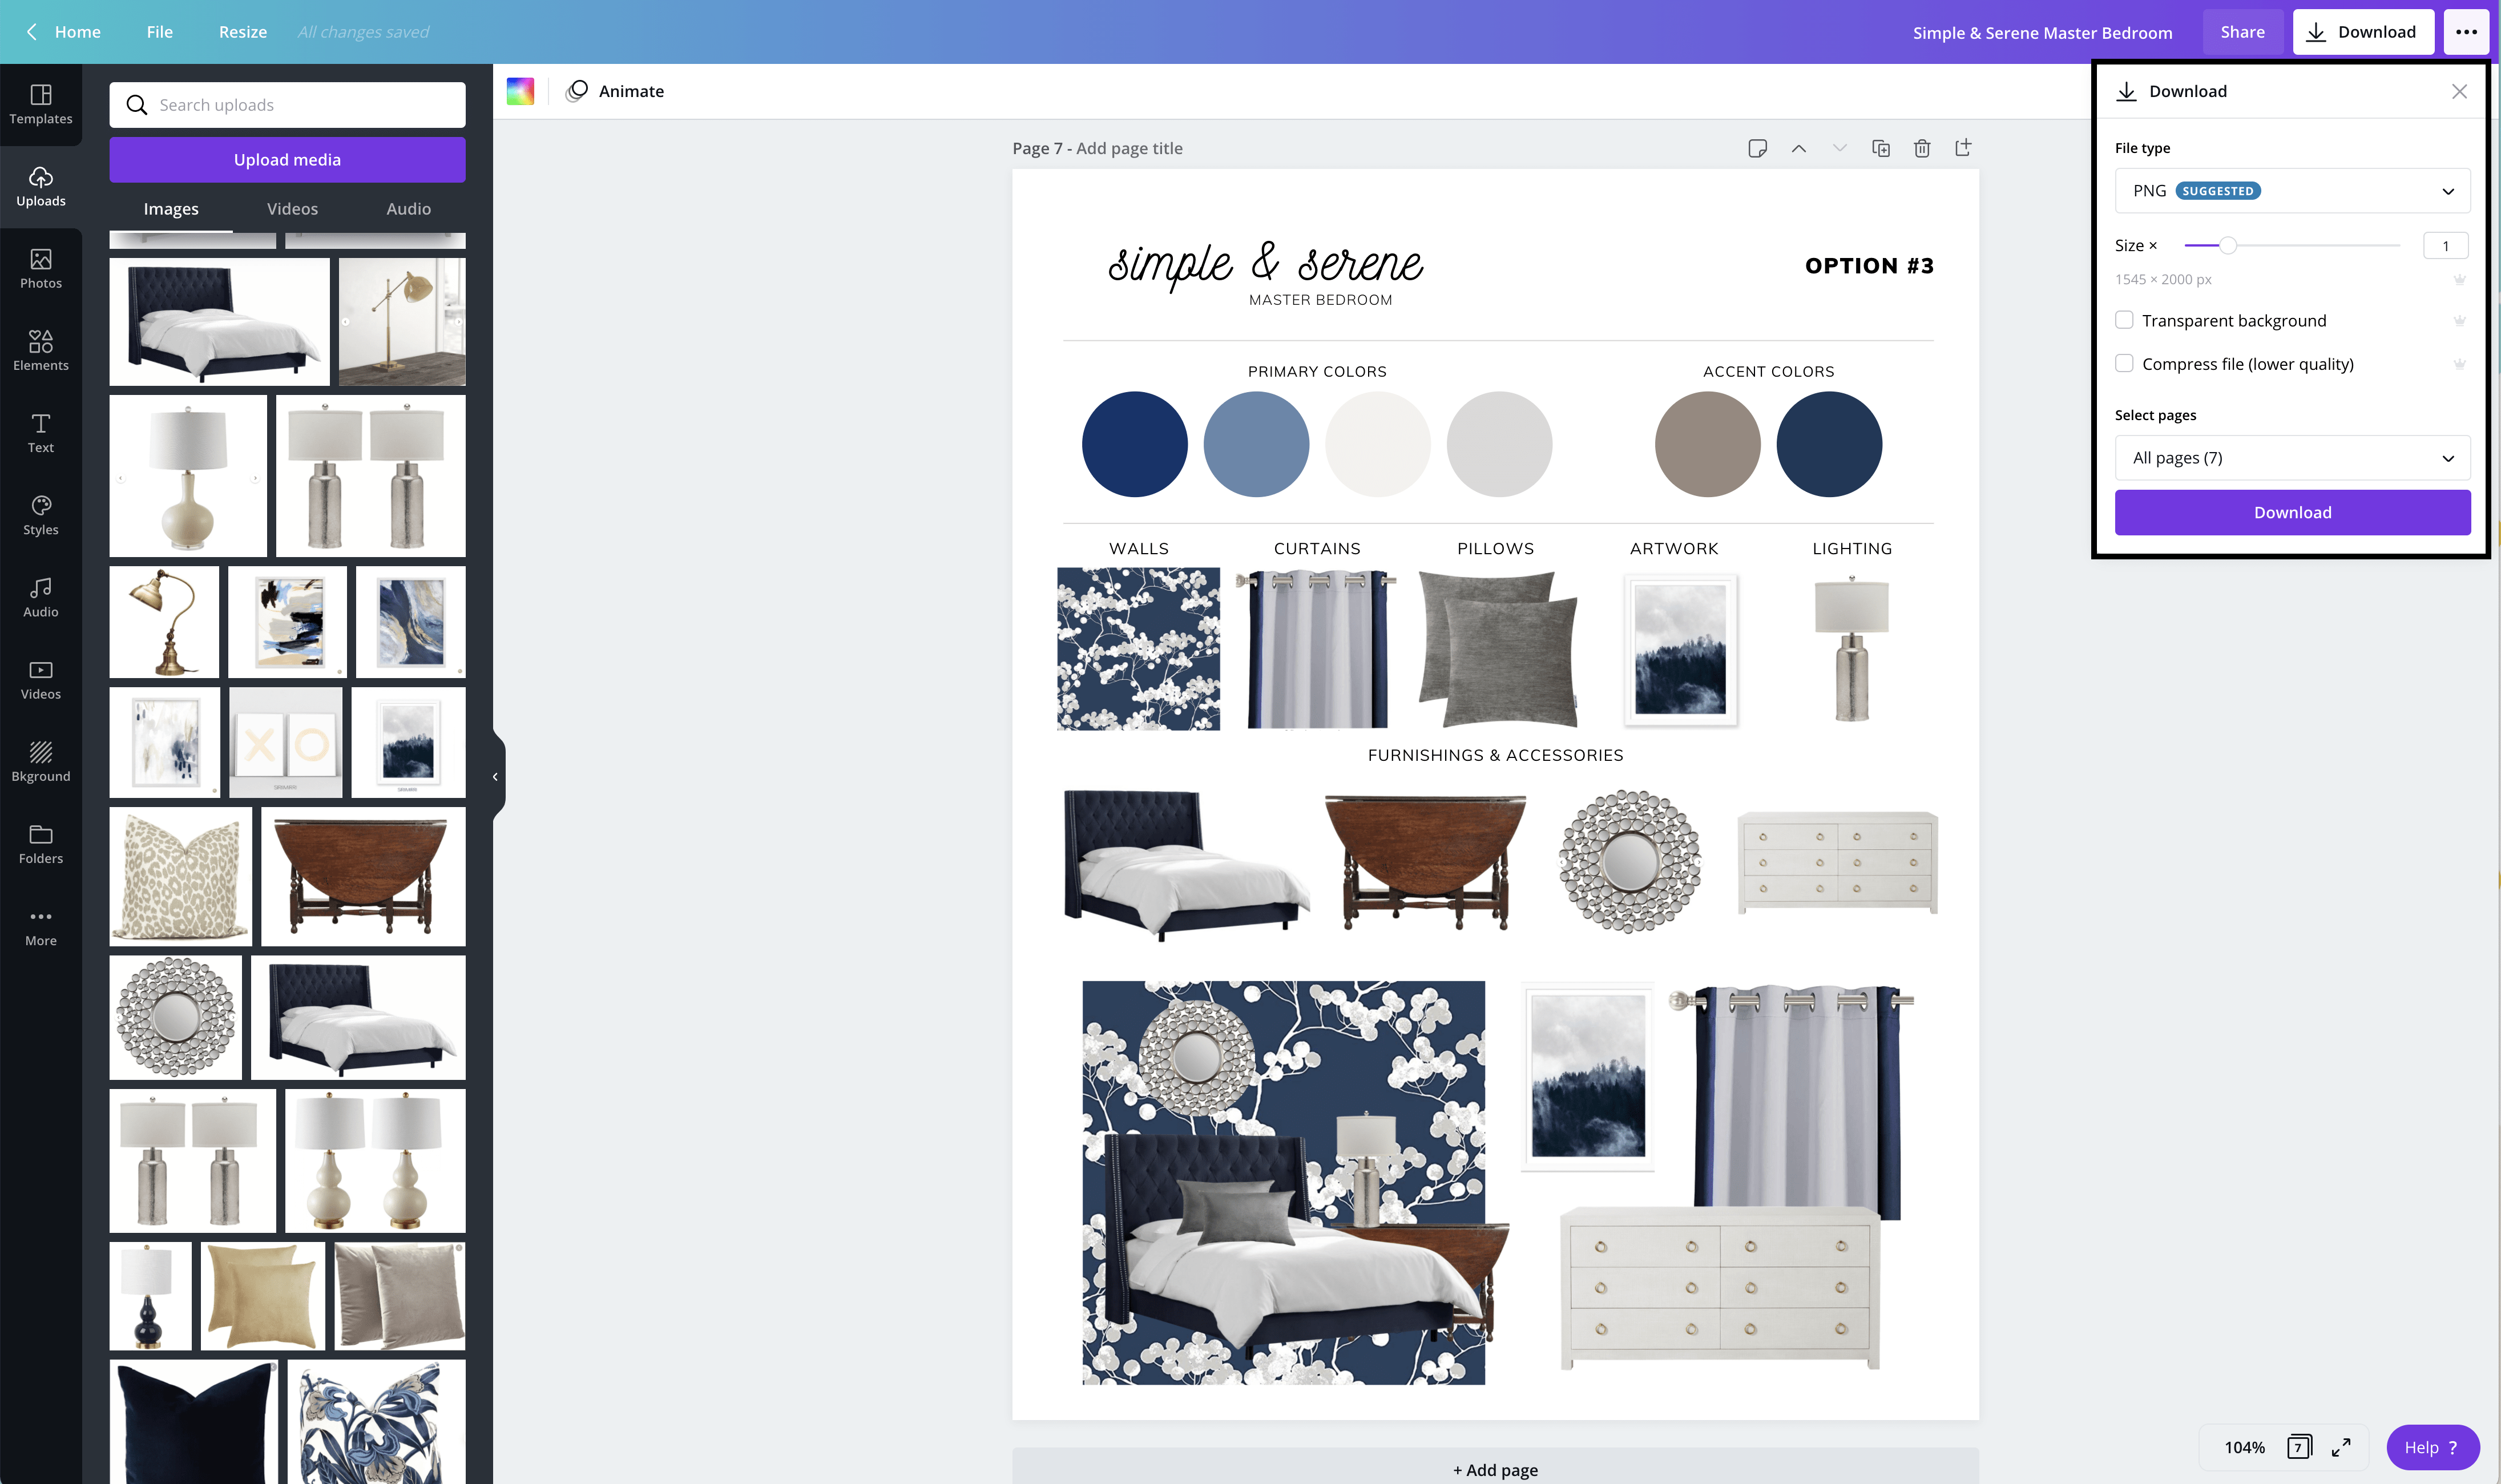Viewport: 2501px width, 1484px height.
Task: Click the Upload media button
Action: point(287,160)
